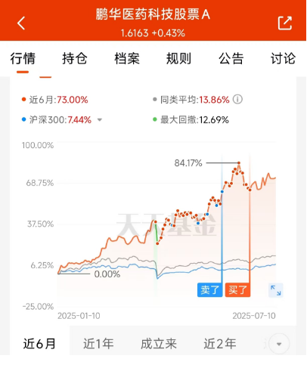Image resolution: width=307 pixels, height=368 pixels.
Task: Expand more time ranges circle arrow
Action: click(x=279, y=344)
